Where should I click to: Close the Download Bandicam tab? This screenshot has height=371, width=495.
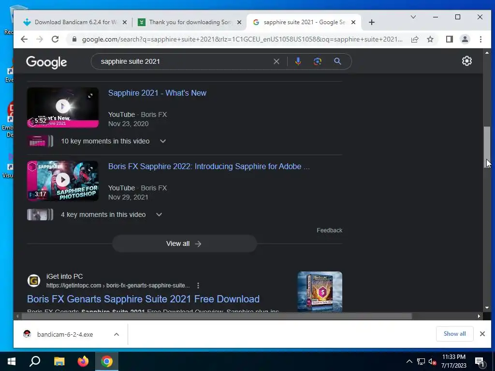[125, 22]
